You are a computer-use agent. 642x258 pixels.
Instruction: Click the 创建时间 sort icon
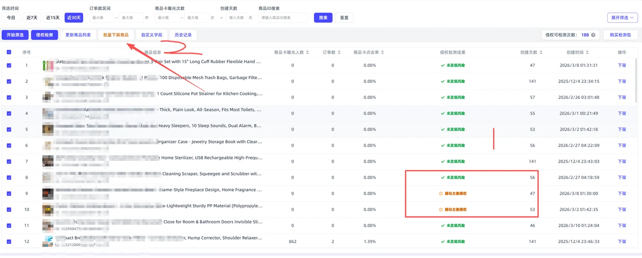pyautogui.click(x=588, y=52)
